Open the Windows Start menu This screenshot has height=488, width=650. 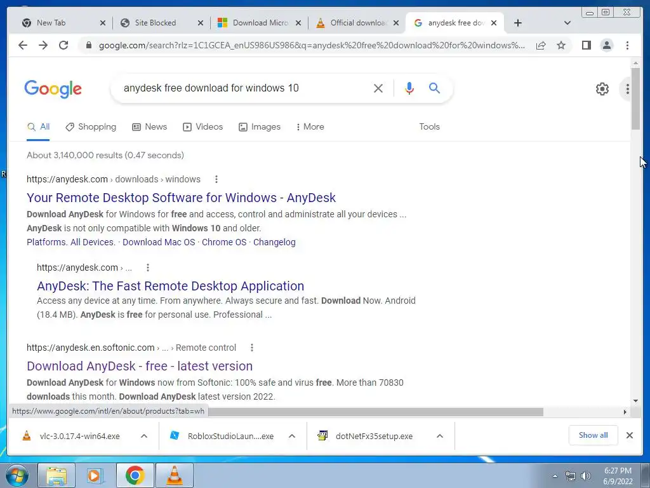coord(16,475)
